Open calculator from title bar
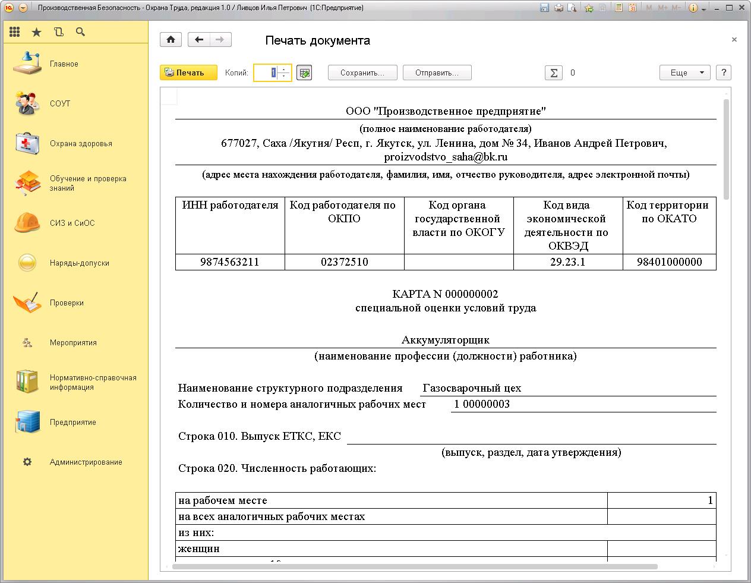The height and width of the screenshot is (583, 751). 619,8
